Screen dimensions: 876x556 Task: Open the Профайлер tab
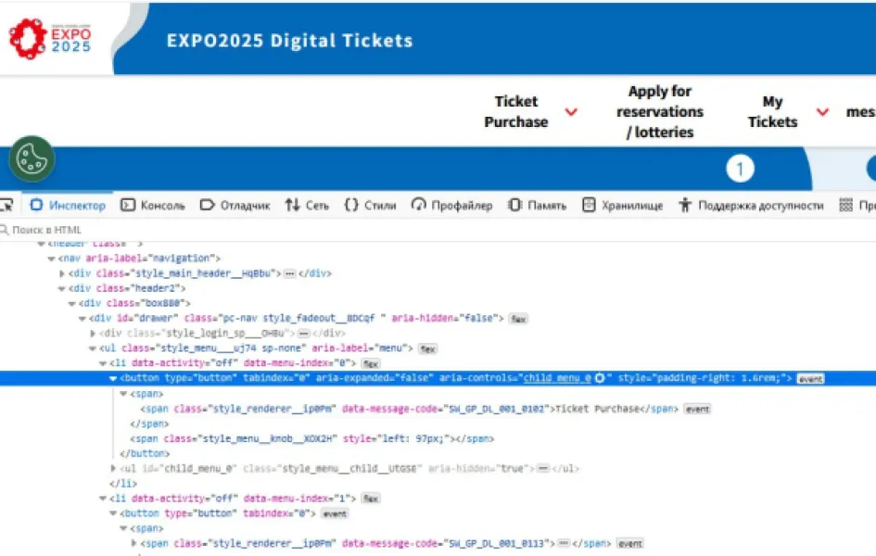click(x=451, y=206)
